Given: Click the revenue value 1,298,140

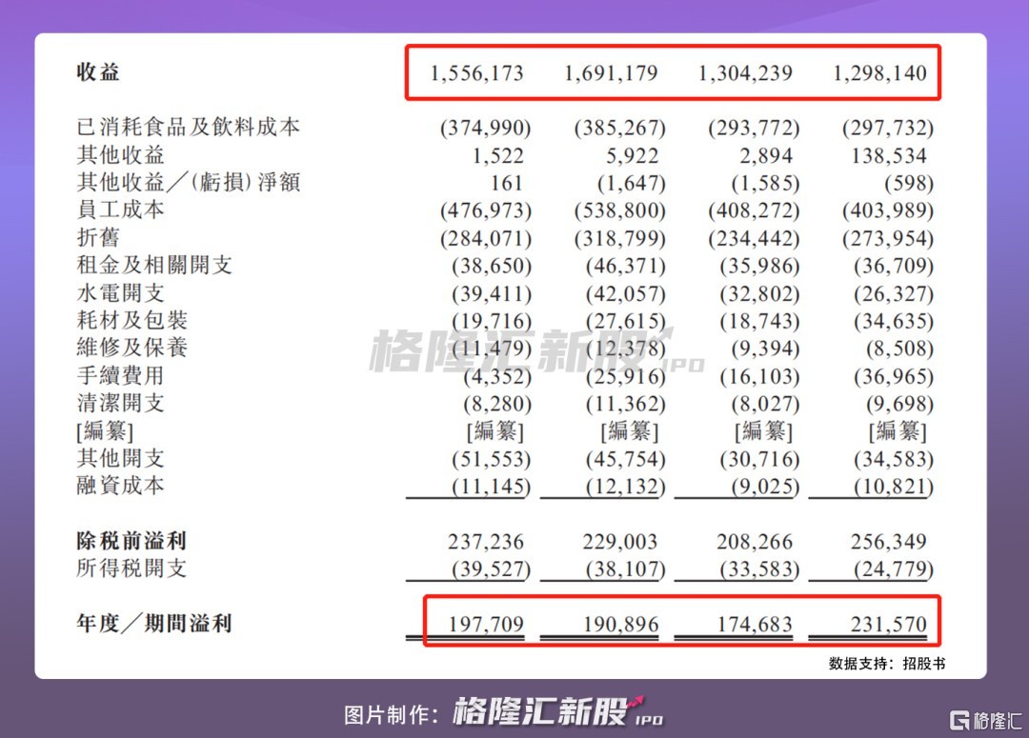Looking at the screenshot, I should click(880, 72).
